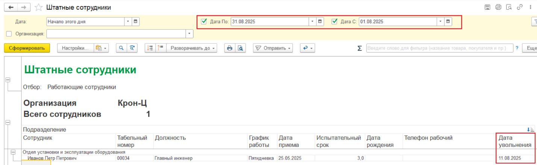537x165 pixels.
Task: Open the Разворачивать до dropdown
Action: click(192, 48)
